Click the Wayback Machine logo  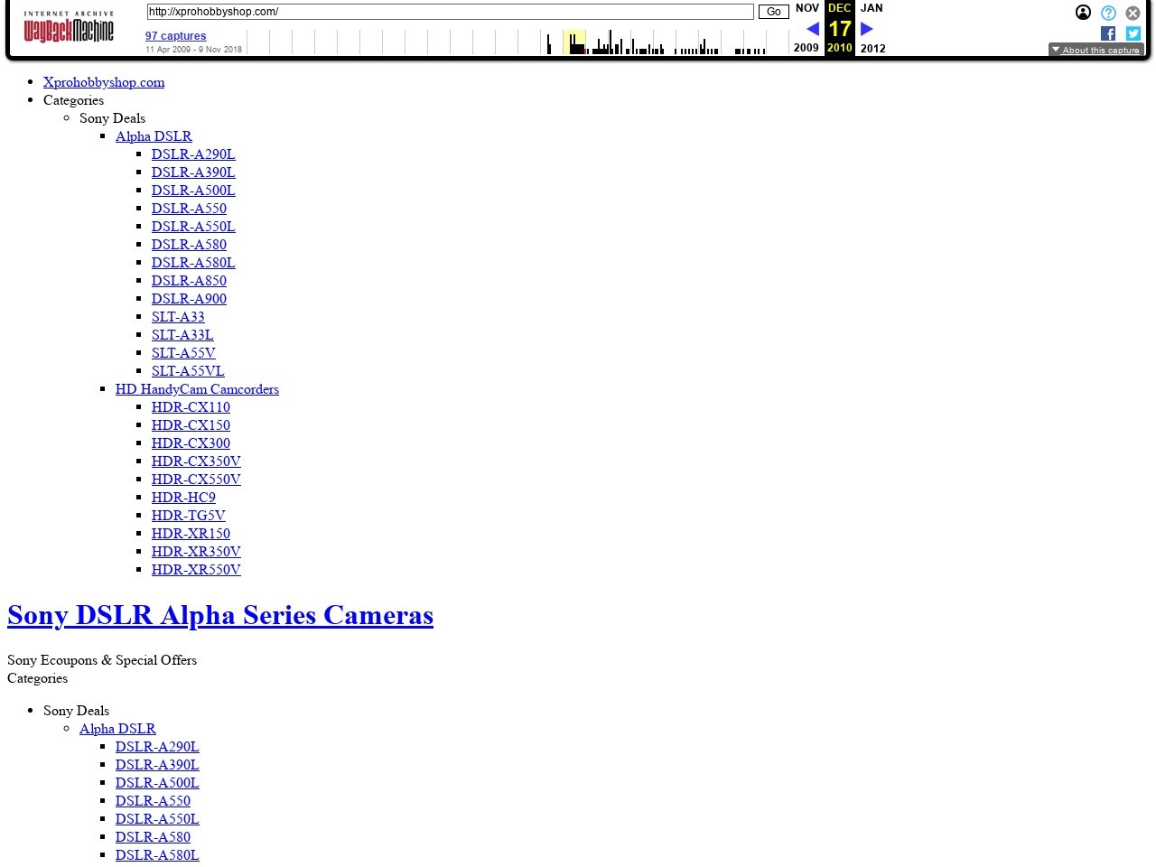pyautogui.click(x=69, y=29)
